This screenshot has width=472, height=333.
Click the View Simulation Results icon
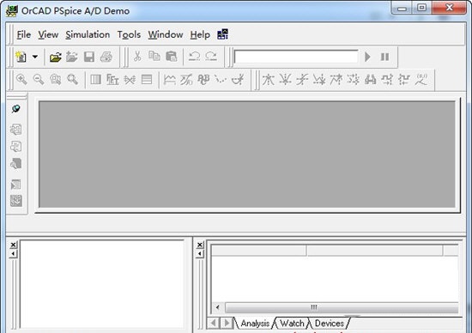tap(16, 130)
